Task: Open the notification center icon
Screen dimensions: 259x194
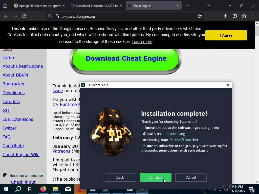Action: [251, 189]
